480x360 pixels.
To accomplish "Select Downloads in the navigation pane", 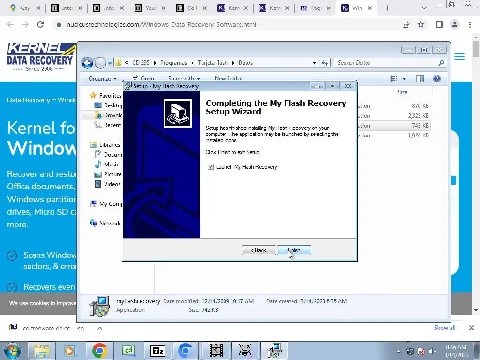I will (x=108, y=115).
